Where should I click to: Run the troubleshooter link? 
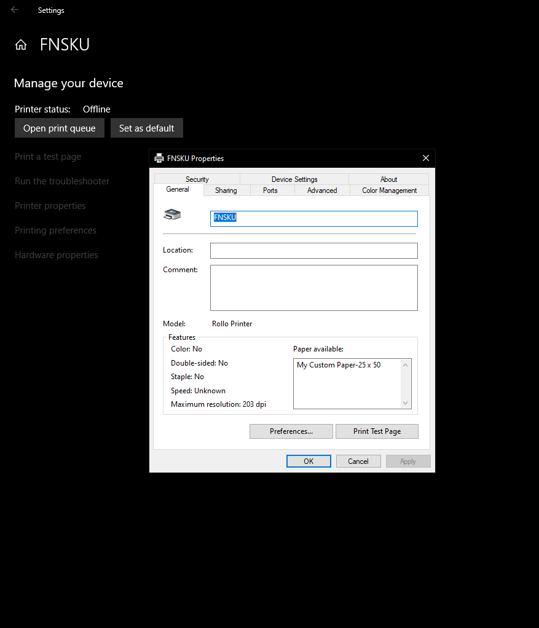61,181
